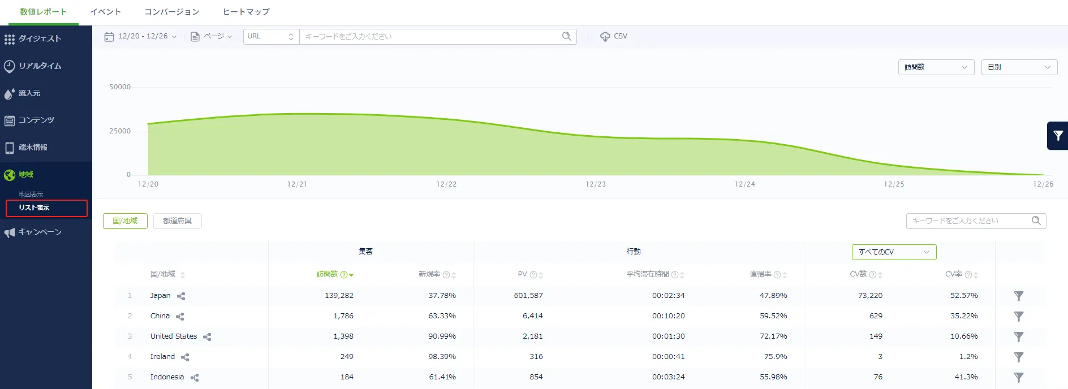Click the help icon beside 訪問数 column
1068x389 pixels.
coord(343,275)
